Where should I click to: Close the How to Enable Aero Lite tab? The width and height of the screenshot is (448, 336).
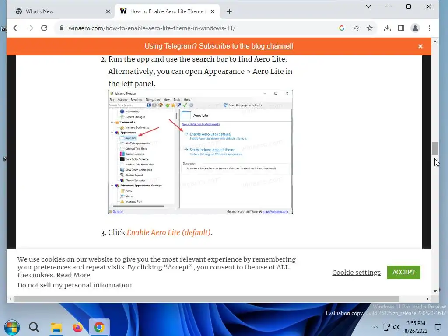(213, 11)
